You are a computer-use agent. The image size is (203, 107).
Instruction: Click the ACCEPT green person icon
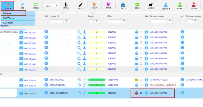[180, 6]
